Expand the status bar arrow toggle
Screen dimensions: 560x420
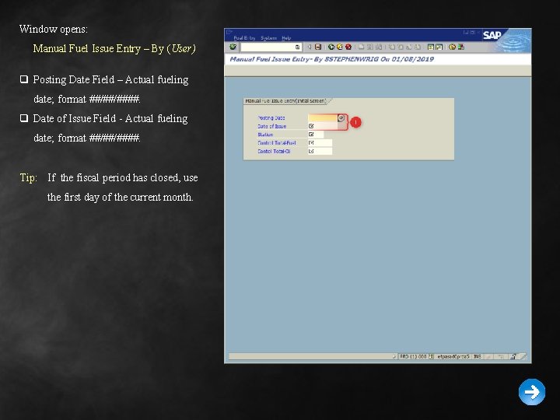click(x=394, y=356)
